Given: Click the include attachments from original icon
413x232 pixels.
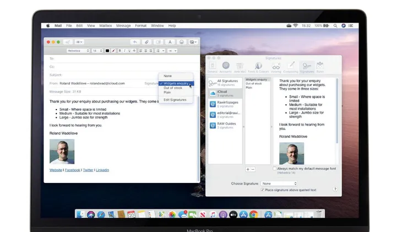Looking at the screenshot, I should coord(158,42).
